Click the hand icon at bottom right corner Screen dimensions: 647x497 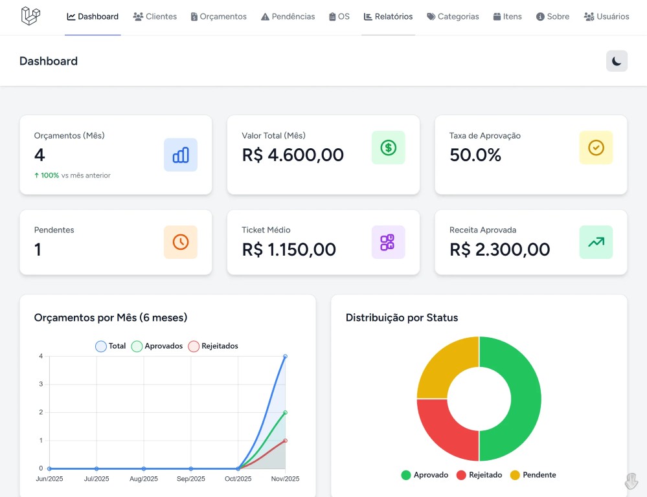tap(631, 481)
